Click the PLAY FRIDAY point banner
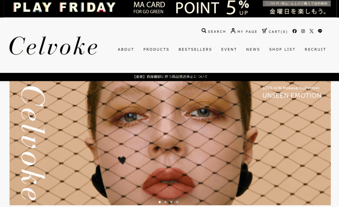Viewport: 339px width, 207px height. (169, 9)
